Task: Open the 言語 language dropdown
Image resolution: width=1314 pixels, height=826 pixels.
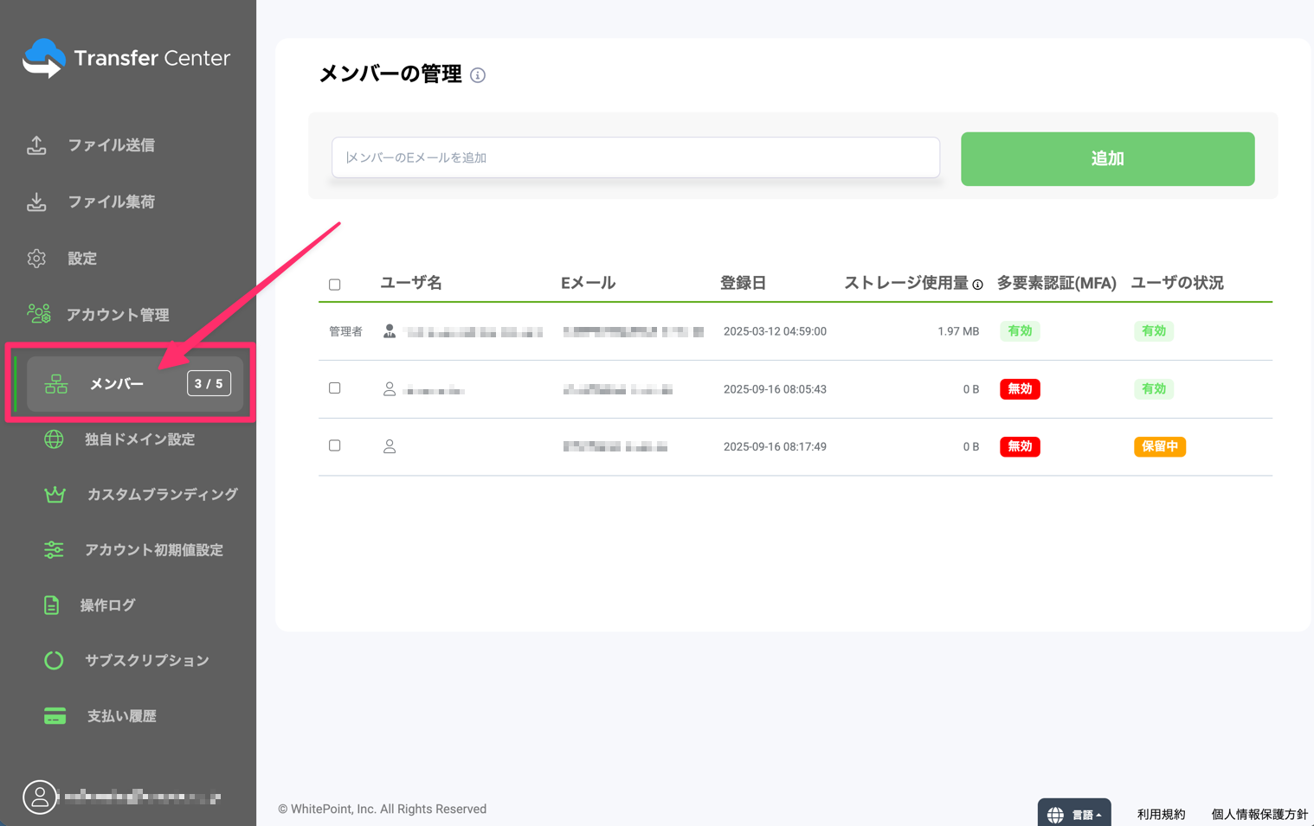Action: (x=1073, y=812)
